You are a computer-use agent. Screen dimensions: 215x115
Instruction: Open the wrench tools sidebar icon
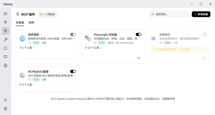(x=5, y=40)
